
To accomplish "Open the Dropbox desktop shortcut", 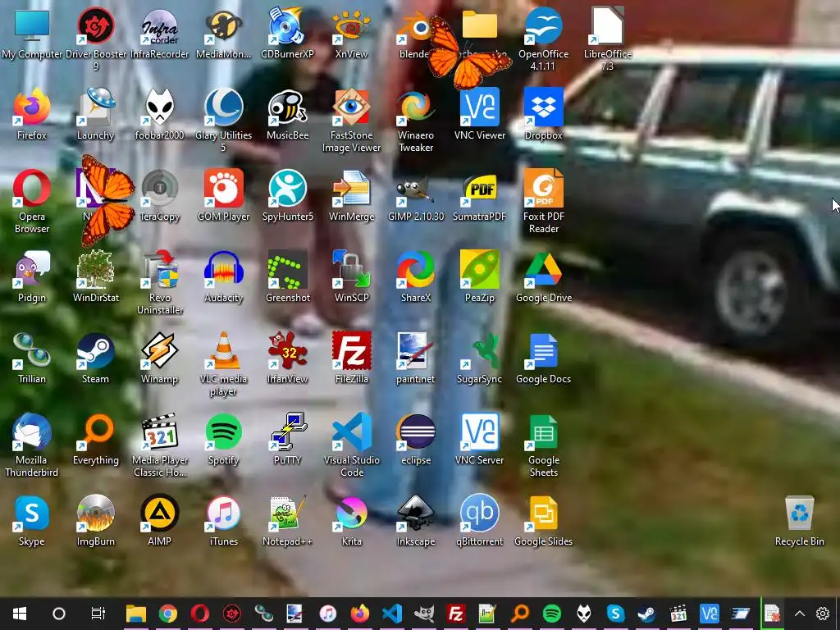I will pyautogui.click(x=543, y=115).
